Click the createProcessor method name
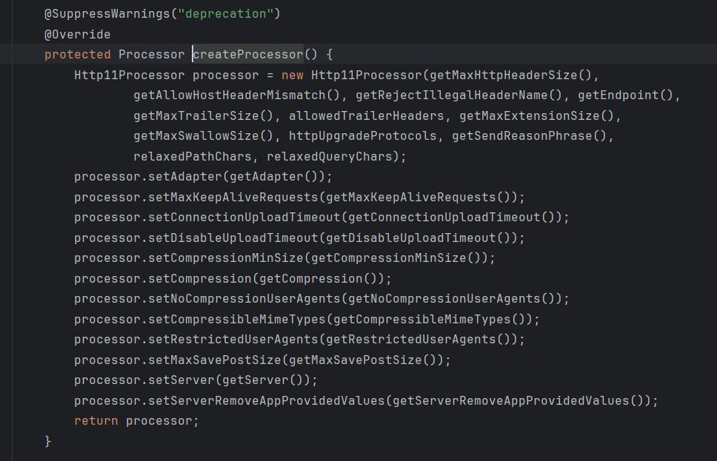This screenshot has width=717, height=461. 247,55
